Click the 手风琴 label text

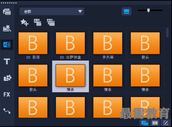tap(108, 57)
